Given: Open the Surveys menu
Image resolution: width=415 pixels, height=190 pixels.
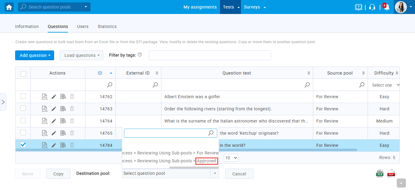Looking at the screenshot, I should point(255,7).
